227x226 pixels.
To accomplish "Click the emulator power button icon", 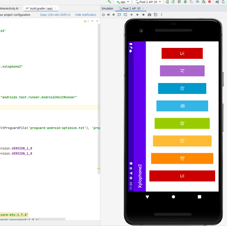I will [103, 15].
